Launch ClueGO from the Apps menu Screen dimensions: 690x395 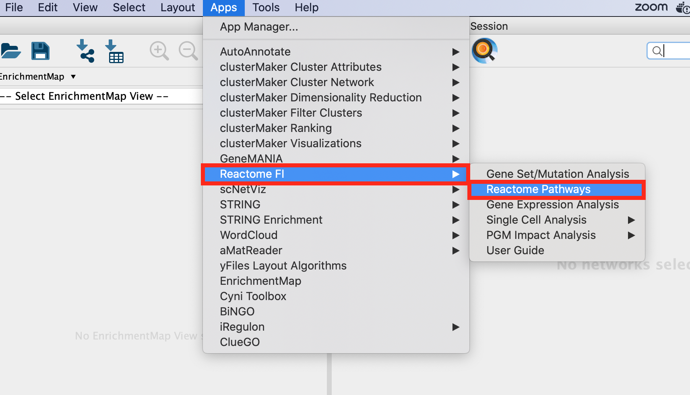[240, 342]
